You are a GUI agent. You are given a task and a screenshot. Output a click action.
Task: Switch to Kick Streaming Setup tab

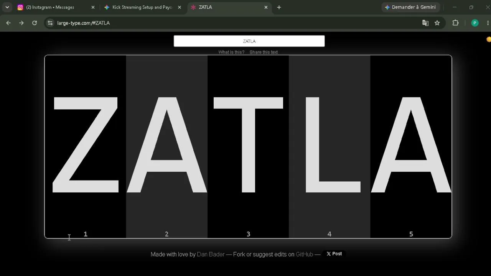(142, 7)
